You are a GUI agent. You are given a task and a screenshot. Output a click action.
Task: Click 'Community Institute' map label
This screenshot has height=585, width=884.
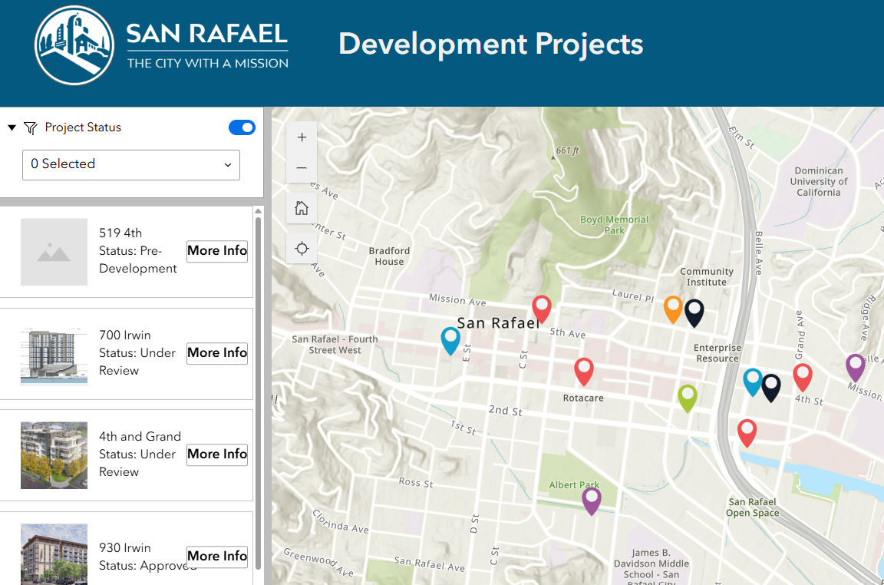click(x=707, y=277)
